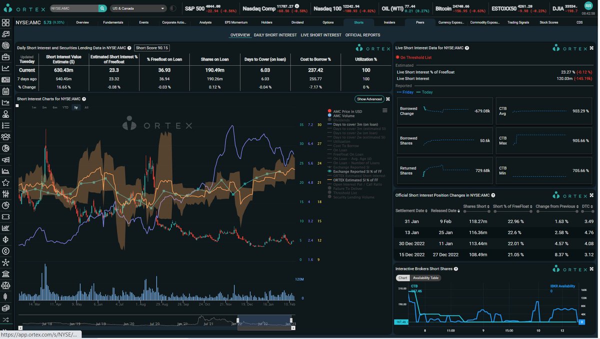Go to the Insiders tab
The image size is (600, 339).
[x=389, y=22]
